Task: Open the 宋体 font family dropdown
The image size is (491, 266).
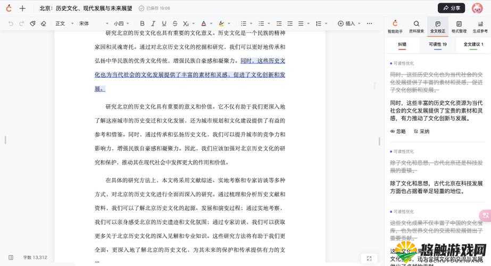Action: 93,23
